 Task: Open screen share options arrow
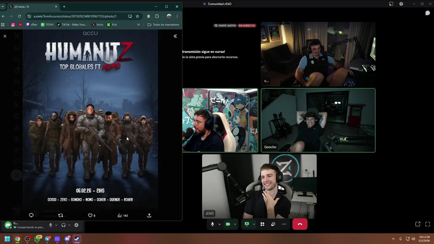(x=254, y=224)
